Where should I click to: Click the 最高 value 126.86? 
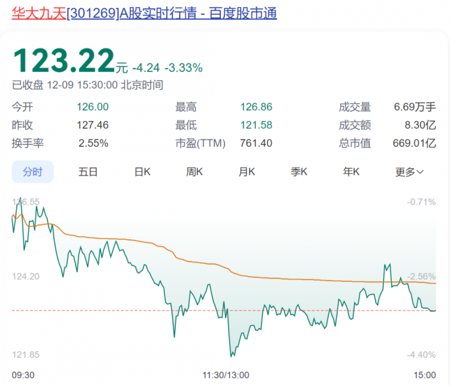[x=256, y=107]
